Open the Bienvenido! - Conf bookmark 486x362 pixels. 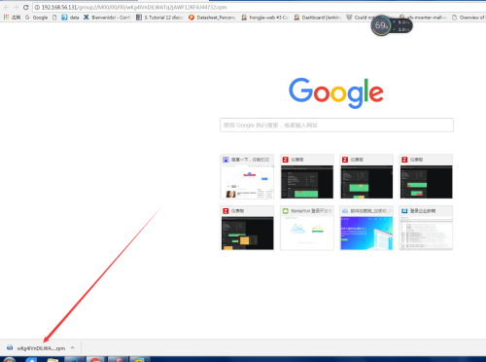pos(107,18)
